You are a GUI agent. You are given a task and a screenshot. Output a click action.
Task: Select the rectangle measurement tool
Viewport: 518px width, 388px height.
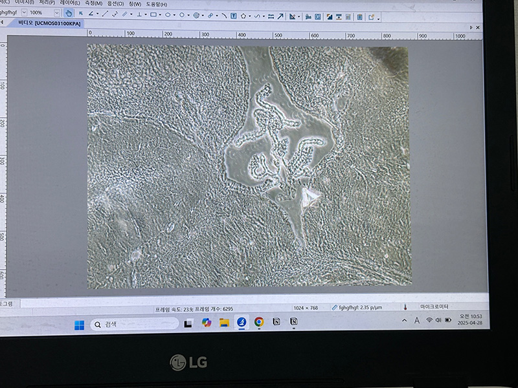[153, 14]
